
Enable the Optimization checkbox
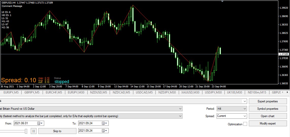[245, 124]
